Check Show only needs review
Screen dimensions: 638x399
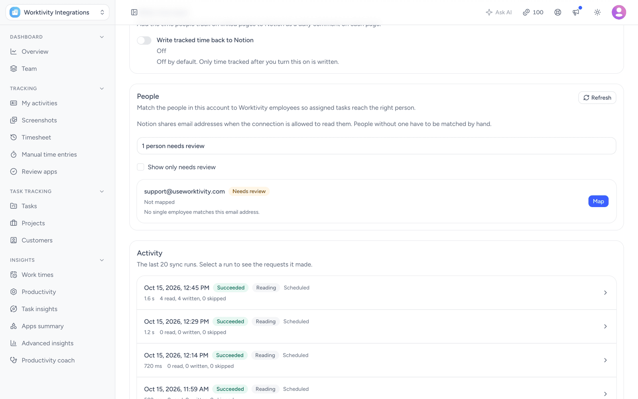(140, 167)
